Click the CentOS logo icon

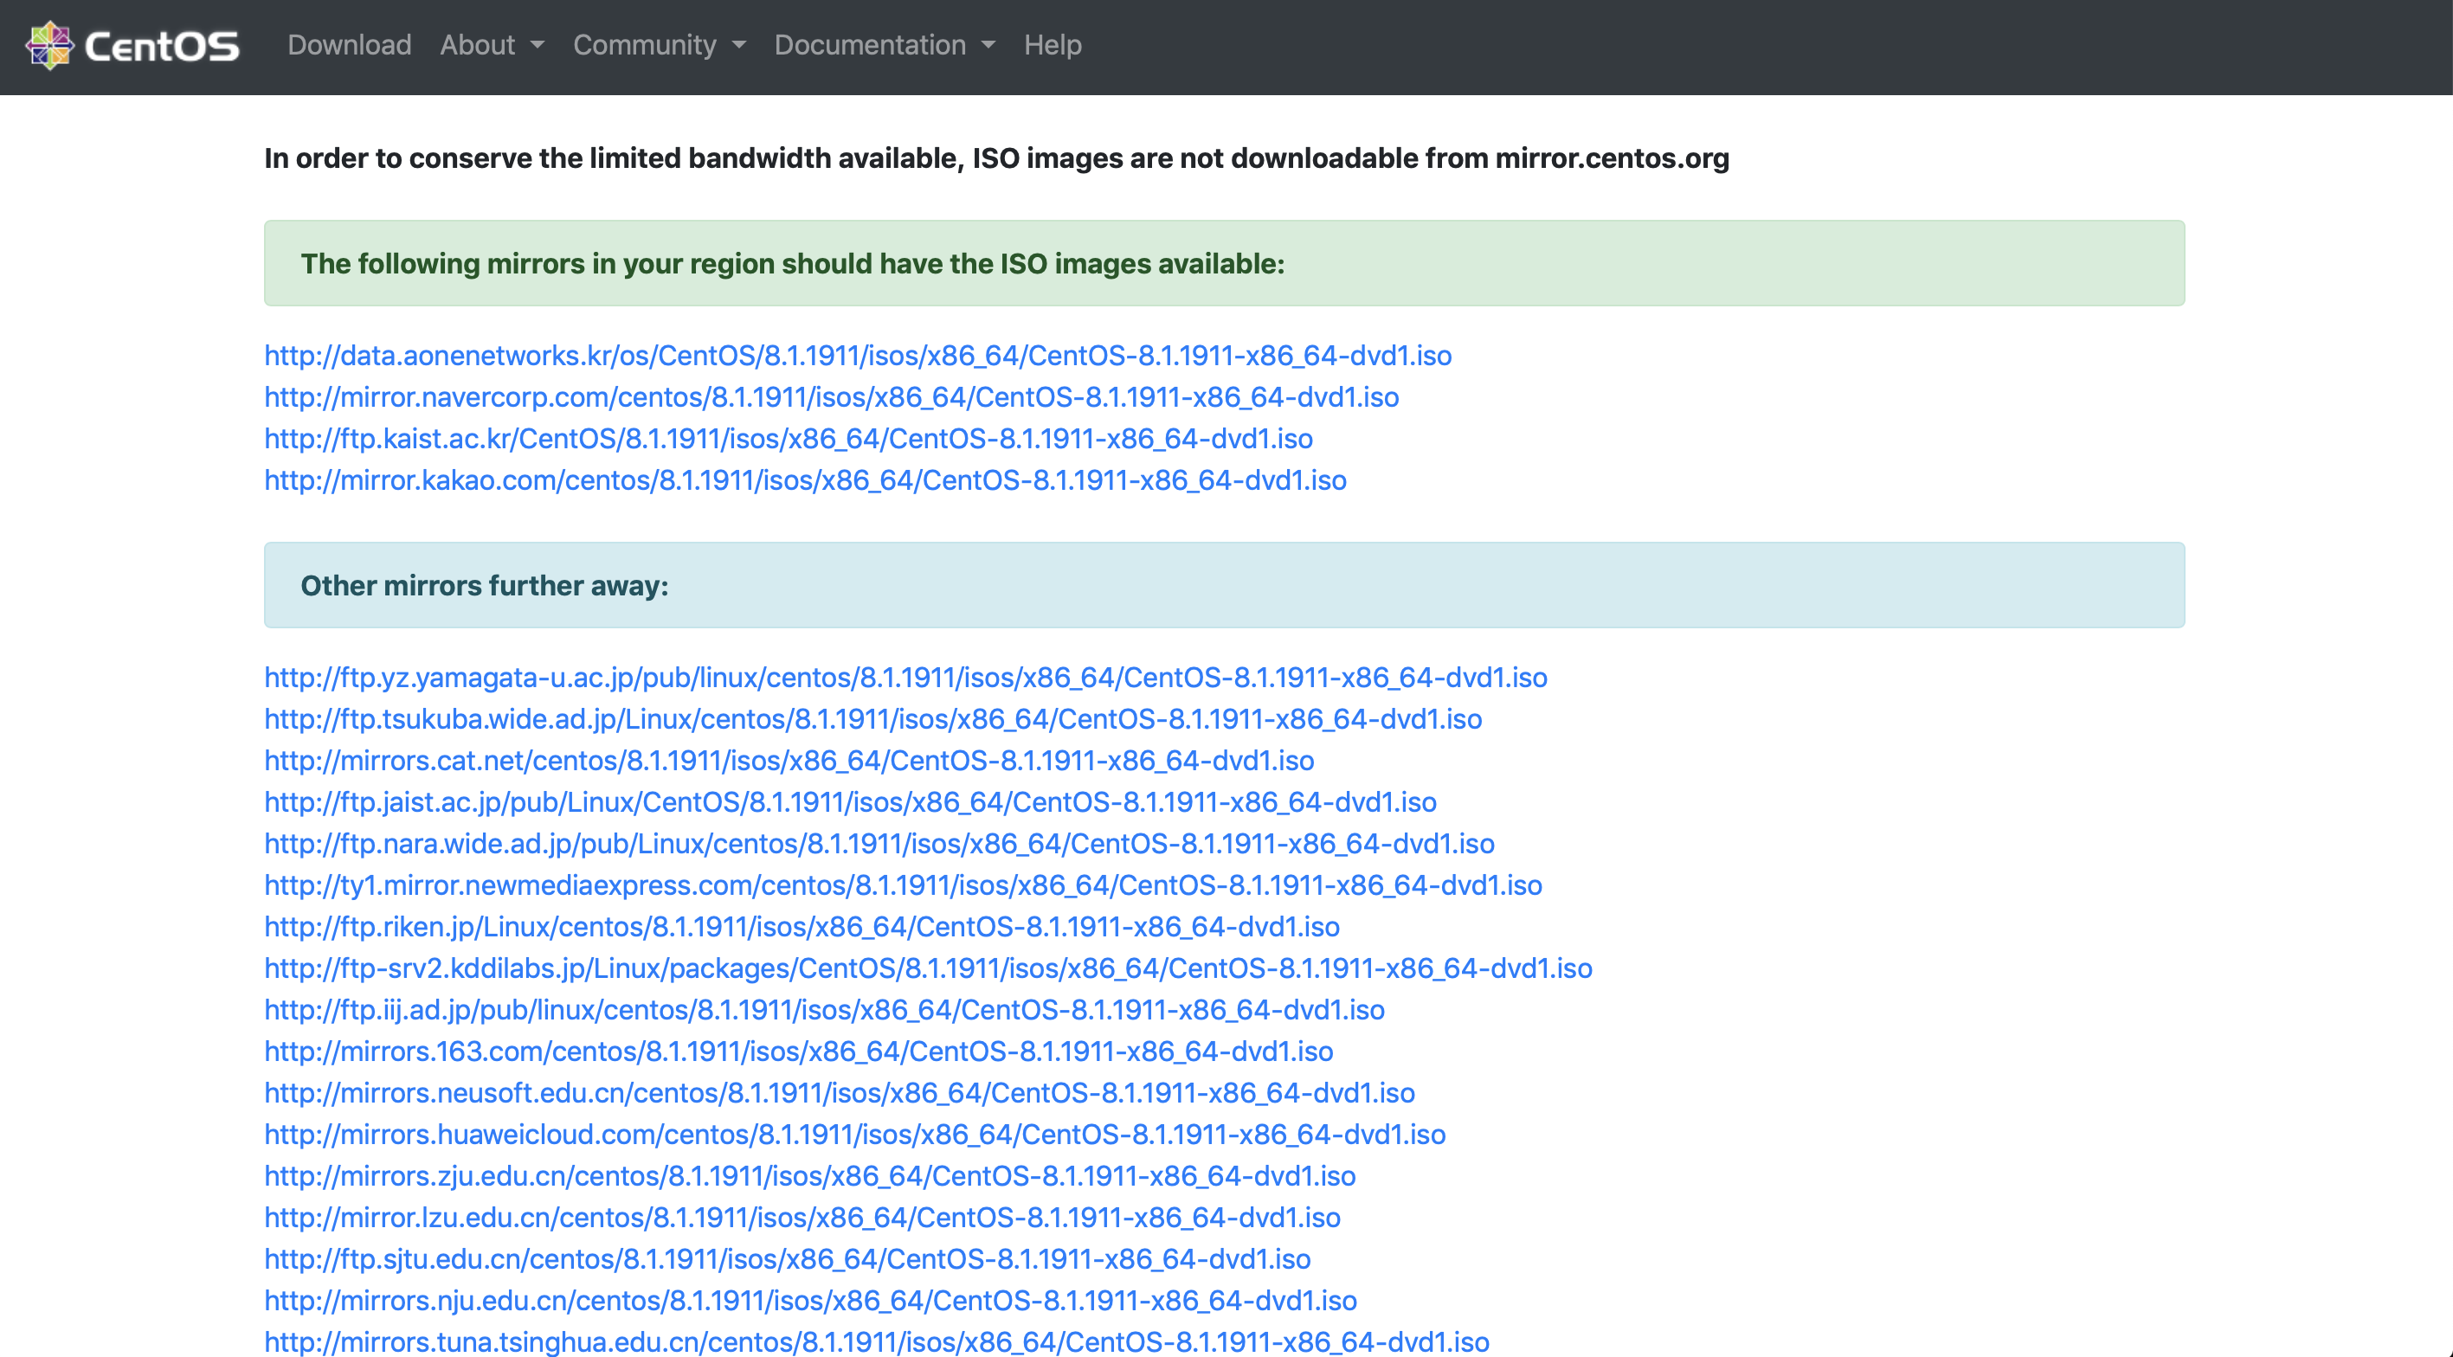pos(48,46)
